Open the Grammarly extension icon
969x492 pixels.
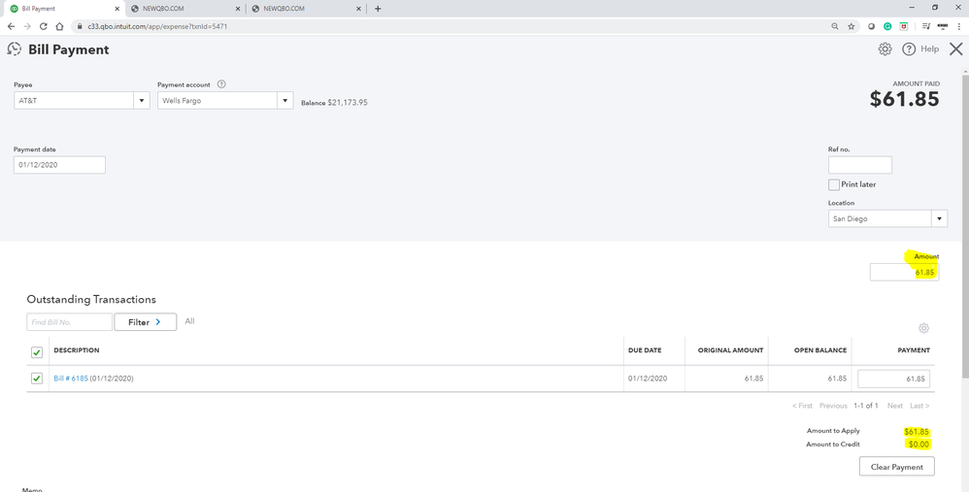tap(887, 26)
